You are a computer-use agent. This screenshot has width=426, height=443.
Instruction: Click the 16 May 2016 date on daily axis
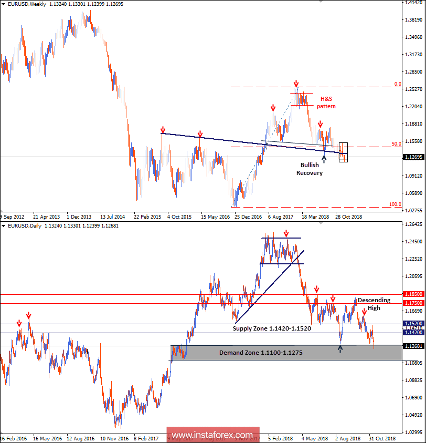pos(47,439)
